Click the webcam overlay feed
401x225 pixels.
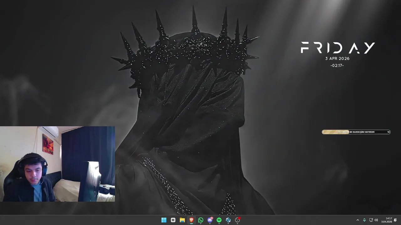[57, 164]
